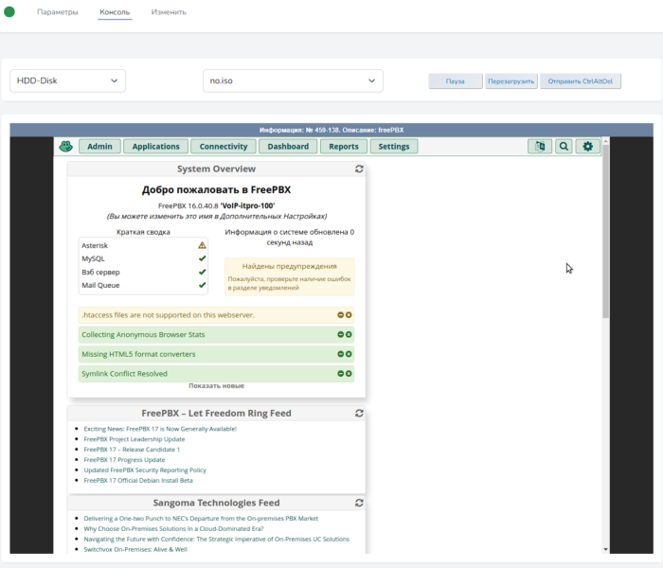The width and height of the screenshot is (663, 568).
Task: Minimize the Collecting Anonymous Browser Stats notice
Action: 340,334
